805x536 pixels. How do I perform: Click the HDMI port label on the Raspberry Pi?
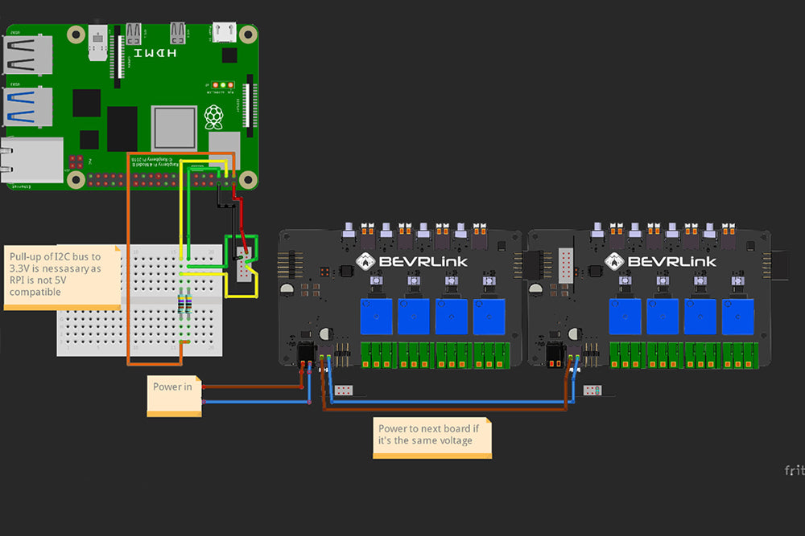pyautogui.click(x=154, y=51)
